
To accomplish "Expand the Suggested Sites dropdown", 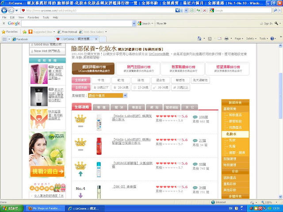I will click(54, 32).
